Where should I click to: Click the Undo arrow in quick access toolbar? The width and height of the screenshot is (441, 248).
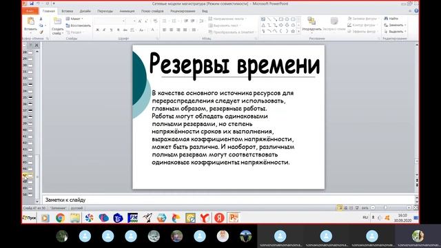[x=38, y=3]
